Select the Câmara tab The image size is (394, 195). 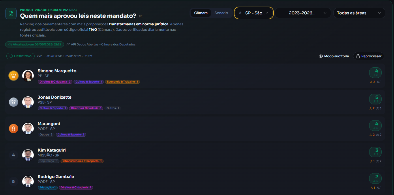coord(201,13)
